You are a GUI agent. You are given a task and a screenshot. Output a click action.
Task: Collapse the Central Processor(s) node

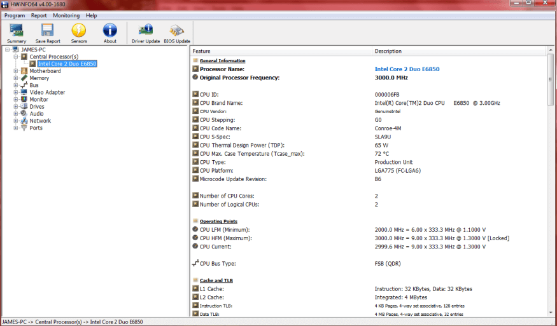16,57
